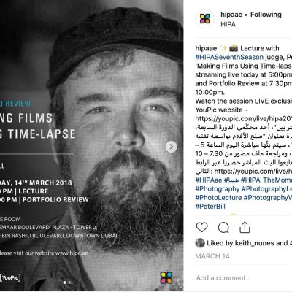Open the hipaae profile avatar logo

205,19
